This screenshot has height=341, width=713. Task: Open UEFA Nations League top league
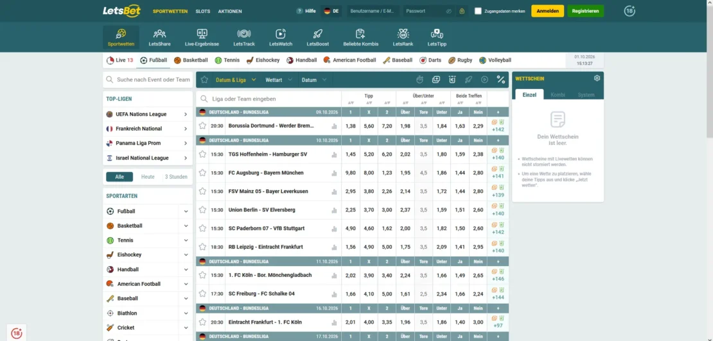pos(148,114)
